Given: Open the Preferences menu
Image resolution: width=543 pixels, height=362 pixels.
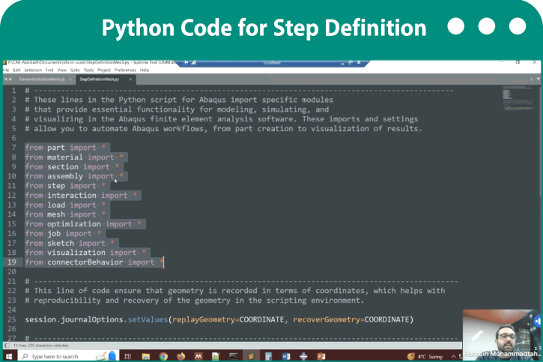Looking at the screenshot, I should coord(125,70).
